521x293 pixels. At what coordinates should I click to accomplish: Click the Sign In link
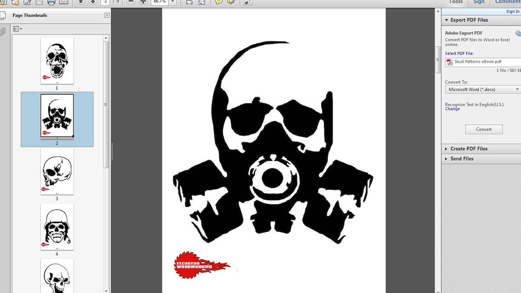click(x=512, y=11)
